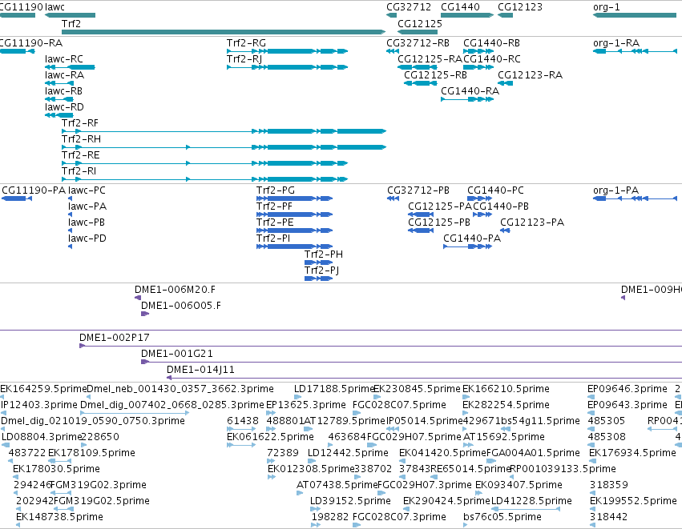Click EST EK199552.5prime label

click(x=633, y=501)
